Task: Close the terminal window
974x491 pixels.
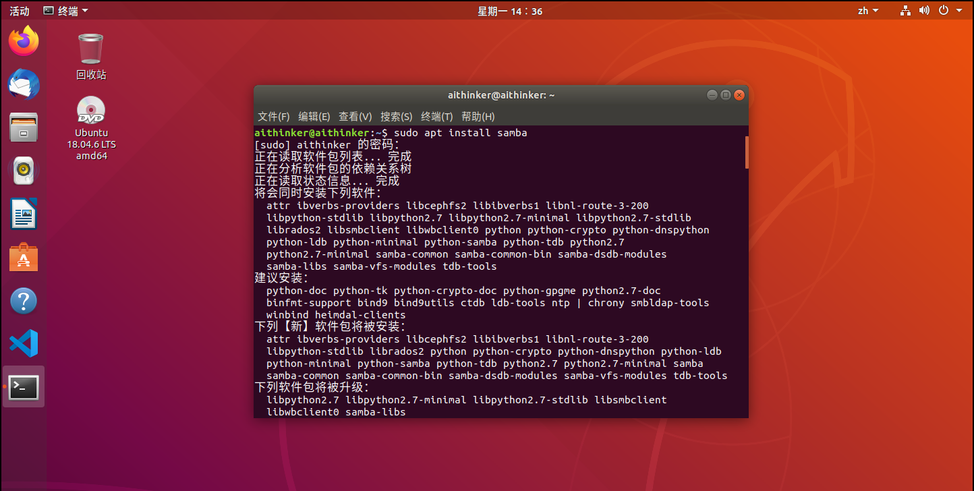Action: pyautogui.click(x=739, y=95)
